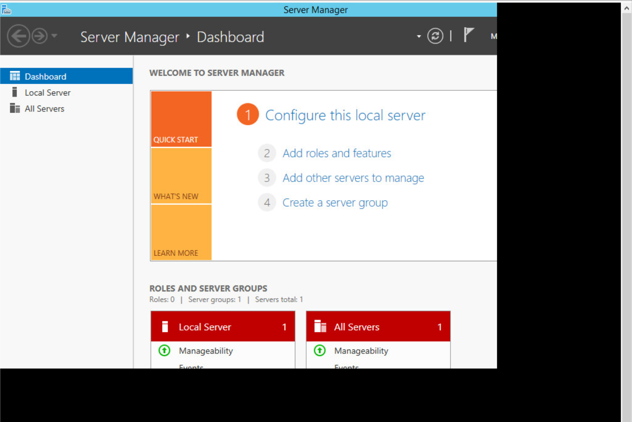Click the green Manageability status icon on Local Server
The width and height of the screenshot is (632, 422).
point(164,351)
